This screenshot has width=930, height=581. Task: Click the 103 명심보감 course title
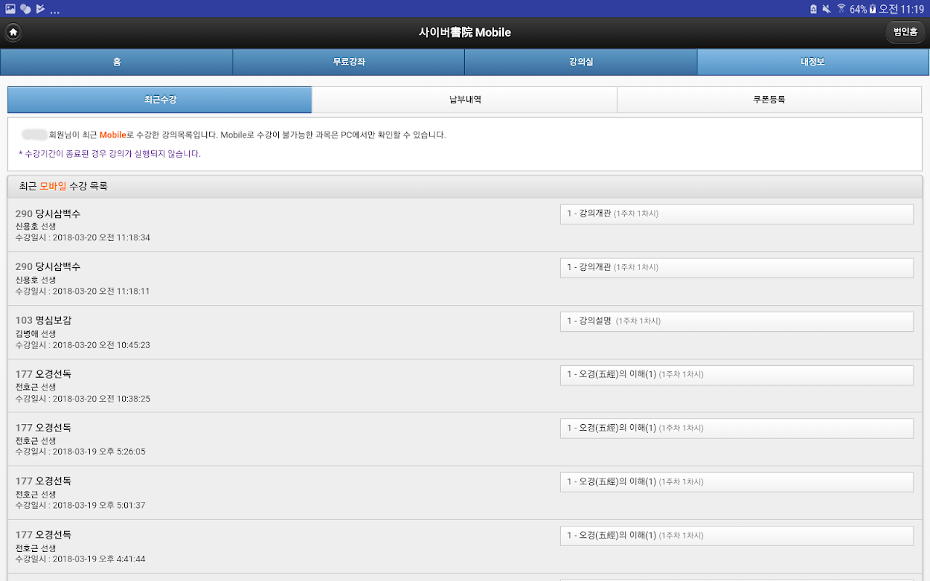pos(44,320)
